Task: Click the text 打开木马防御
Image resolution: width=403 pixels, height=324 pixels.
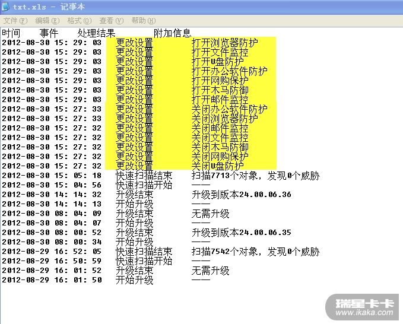Action: (x=220, y=90)
